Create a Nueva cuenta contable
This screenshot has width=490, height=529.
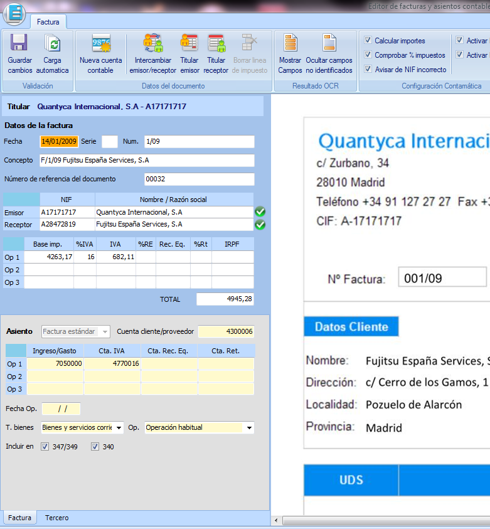coord(101,43)
